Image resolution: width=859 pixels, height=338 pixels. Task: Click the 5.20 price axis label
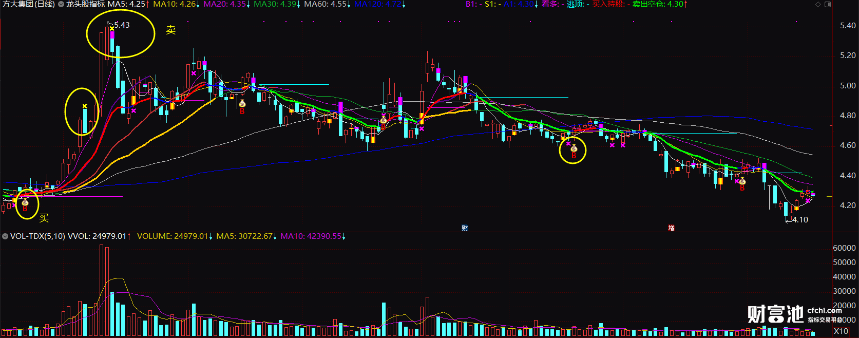coord(848,55)
